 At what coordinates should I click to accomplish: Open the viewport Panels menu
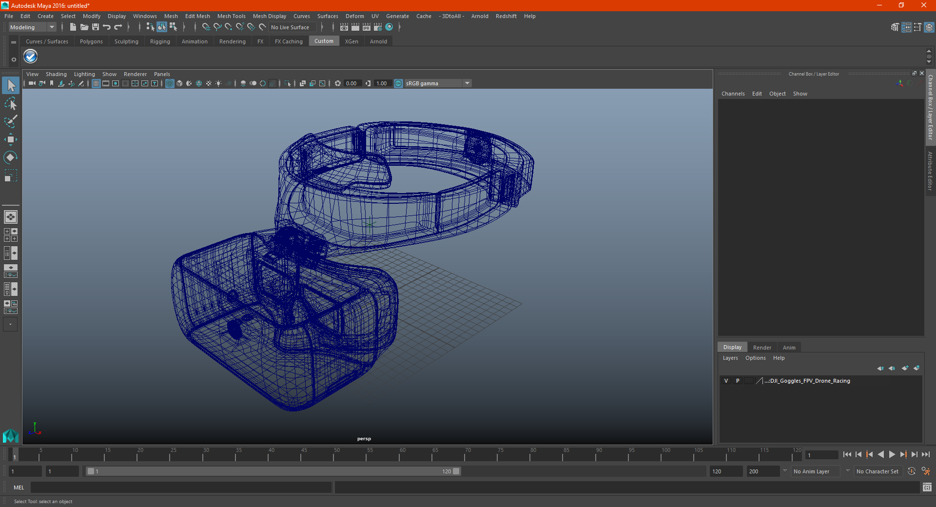point(162,74)
